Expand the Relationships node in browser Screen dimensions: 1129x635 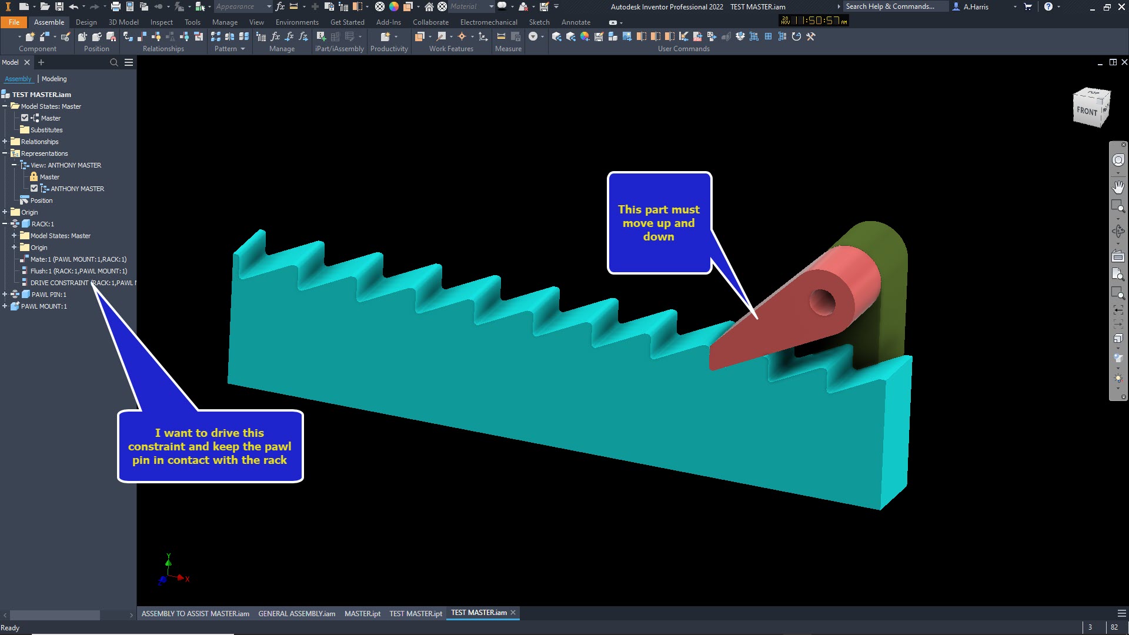[x=5, y=142]
